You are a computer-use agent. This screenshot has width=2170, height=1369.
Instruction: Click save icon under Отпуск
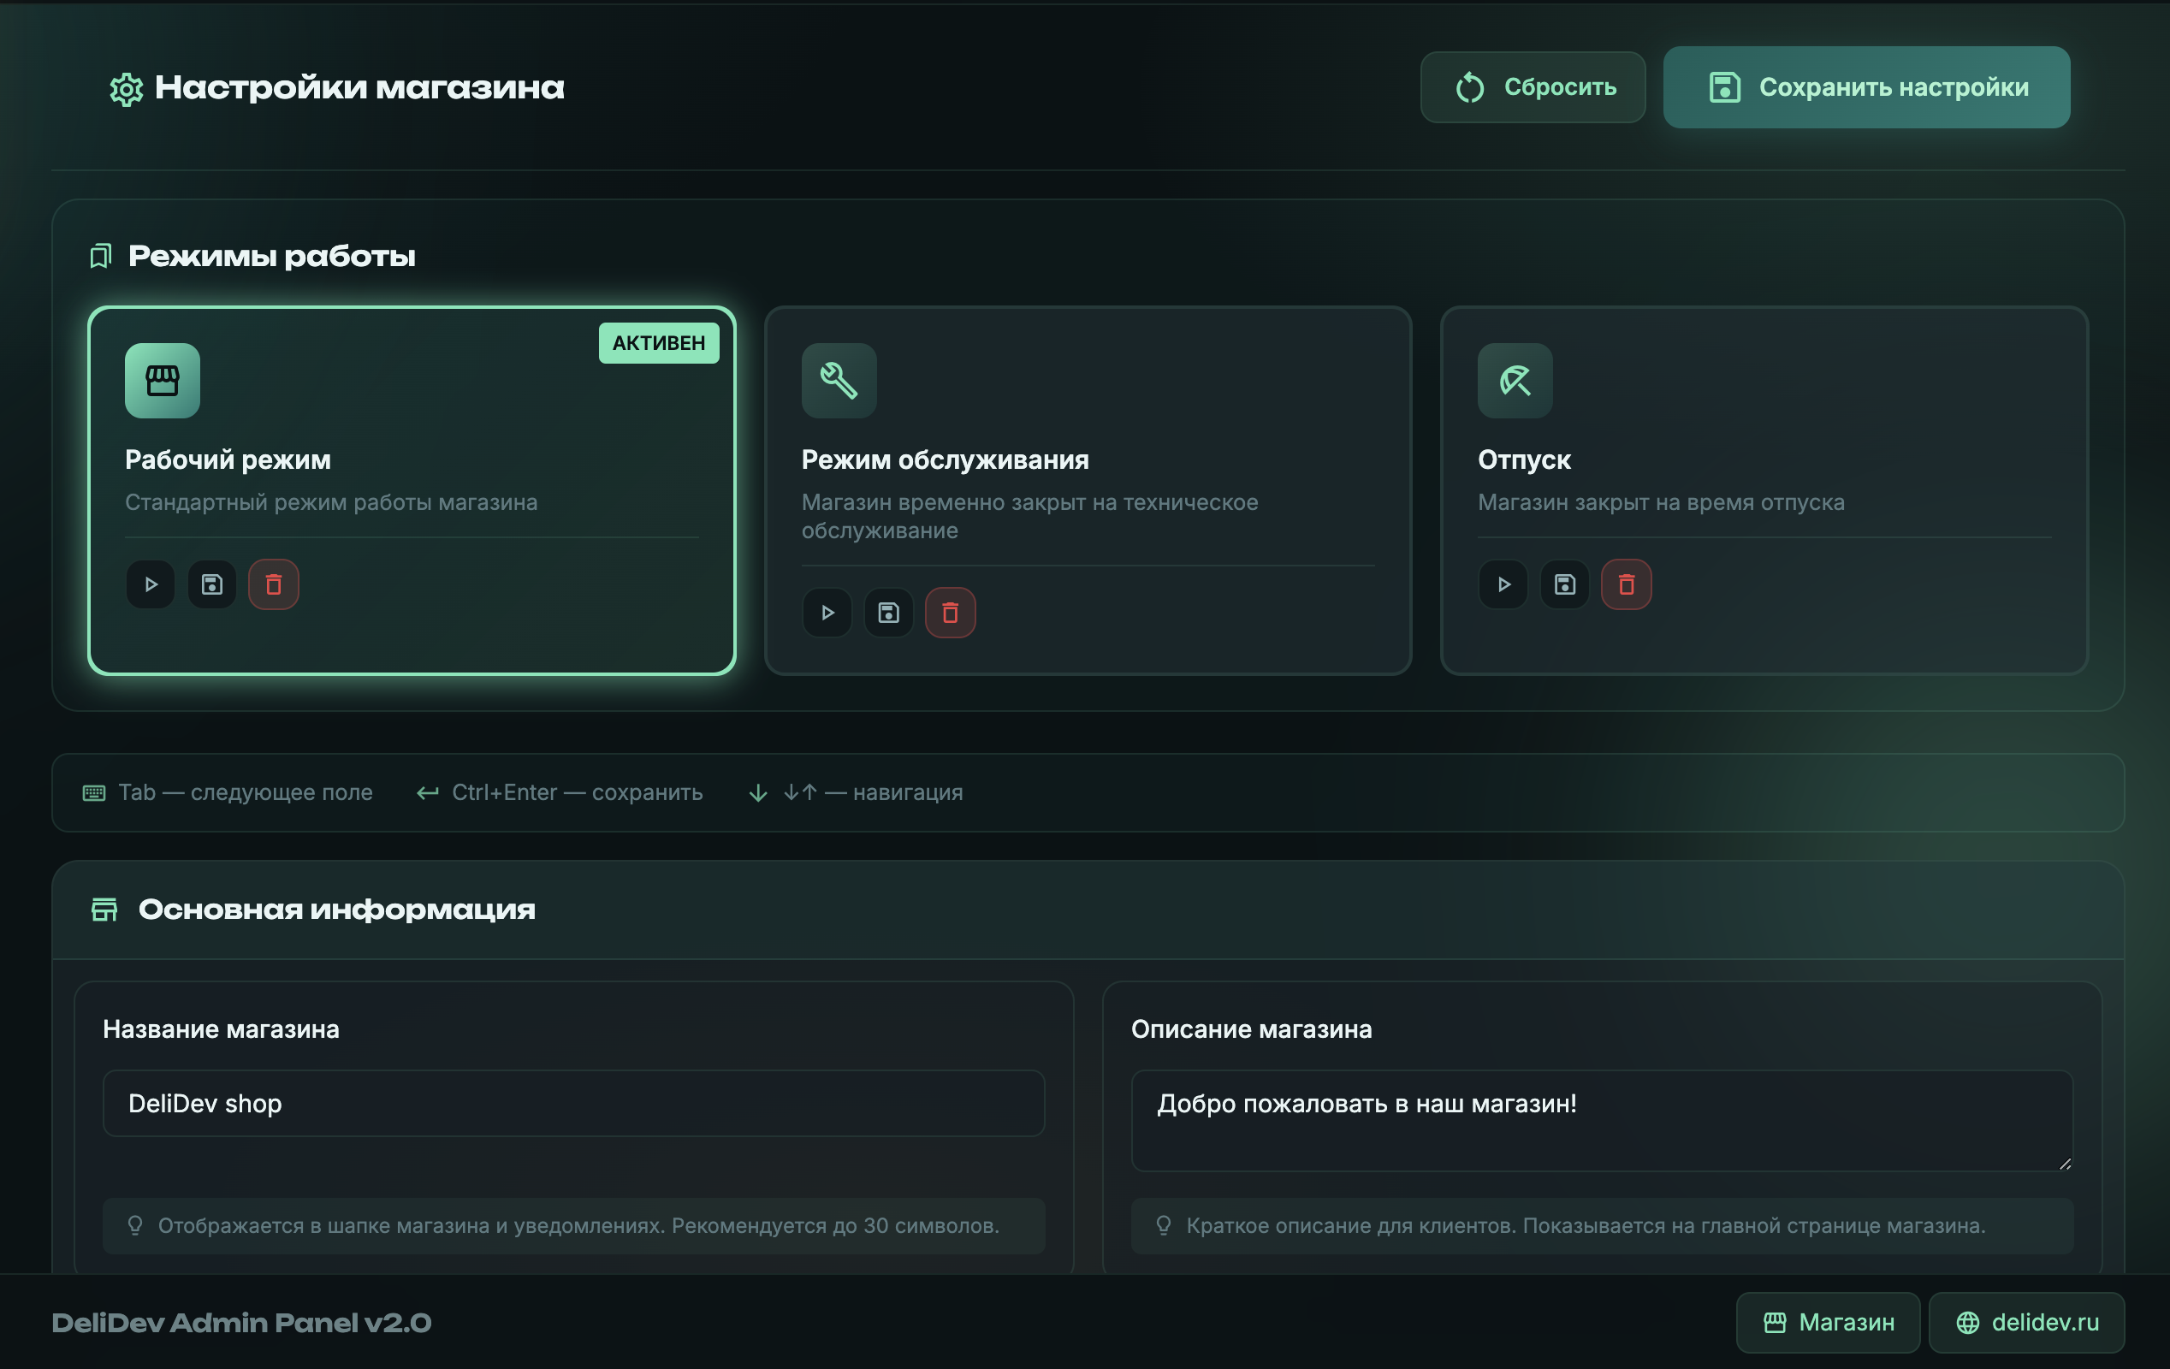coord(1564,585)
